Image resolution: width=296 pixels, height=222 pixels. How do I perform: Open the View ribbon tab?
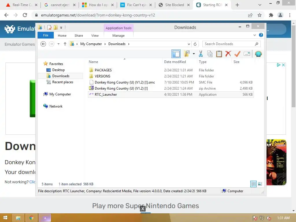[95, 36]
